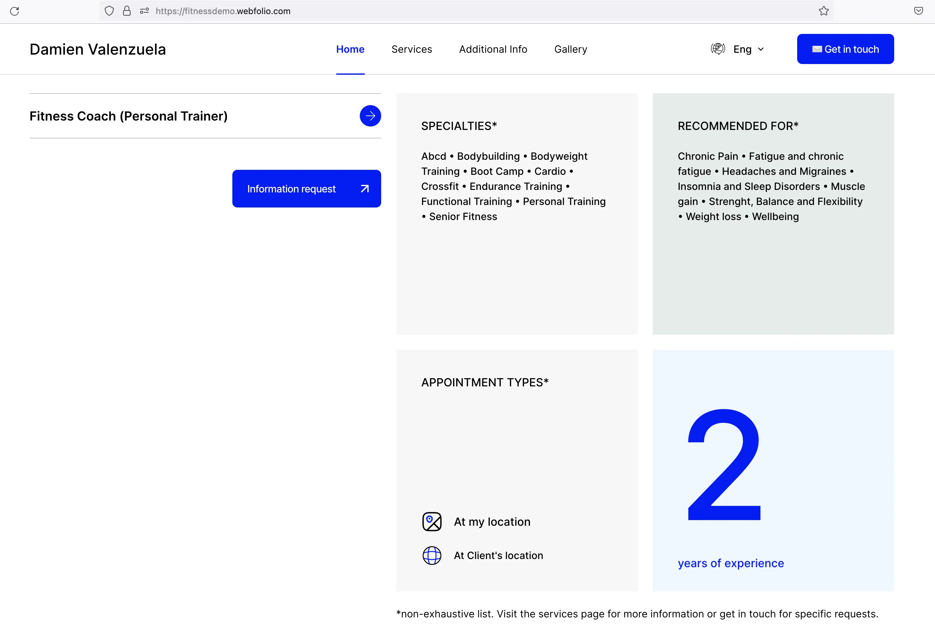Click the At my location map icon
Image resolution: width=935 pixels, height=629 pixels.
[x=432, y=521]
